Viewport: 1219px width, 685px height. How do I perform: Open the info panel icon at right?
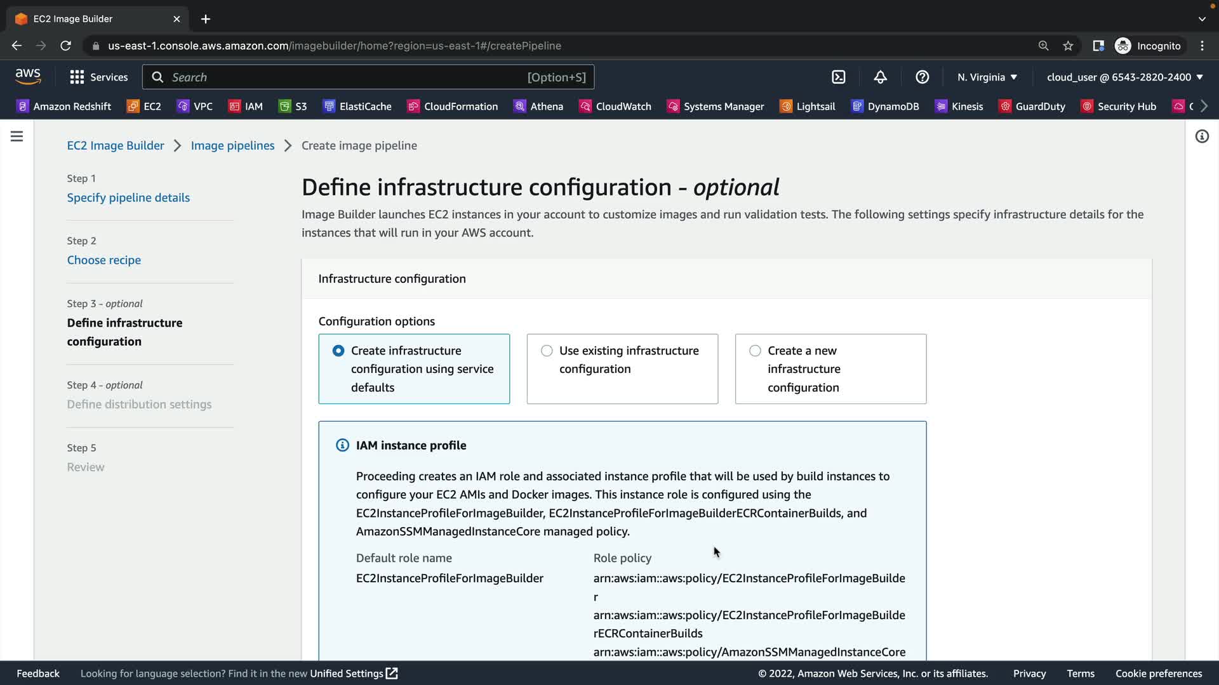[1201, 136]
